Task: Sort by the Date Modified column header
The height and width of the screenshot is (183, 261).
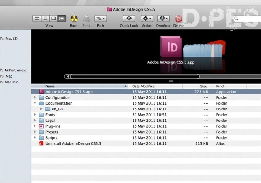Action: (x=155, y=86)
